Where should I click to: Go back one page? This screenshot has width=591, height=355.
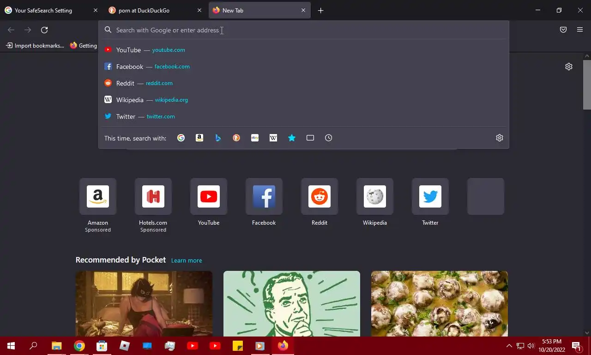(11, 30)
